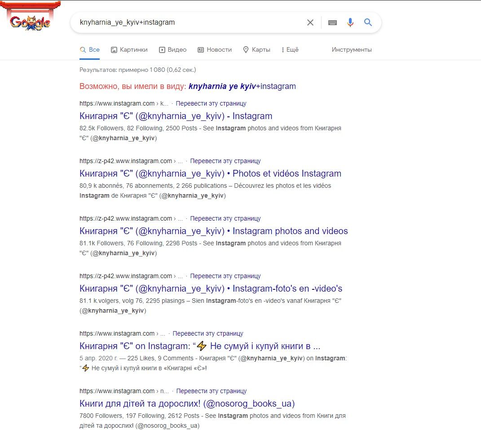This screenshot has width=481, height=430.
Task: Open the Photos et vidéos Instagram result
Action: [210, 173]
